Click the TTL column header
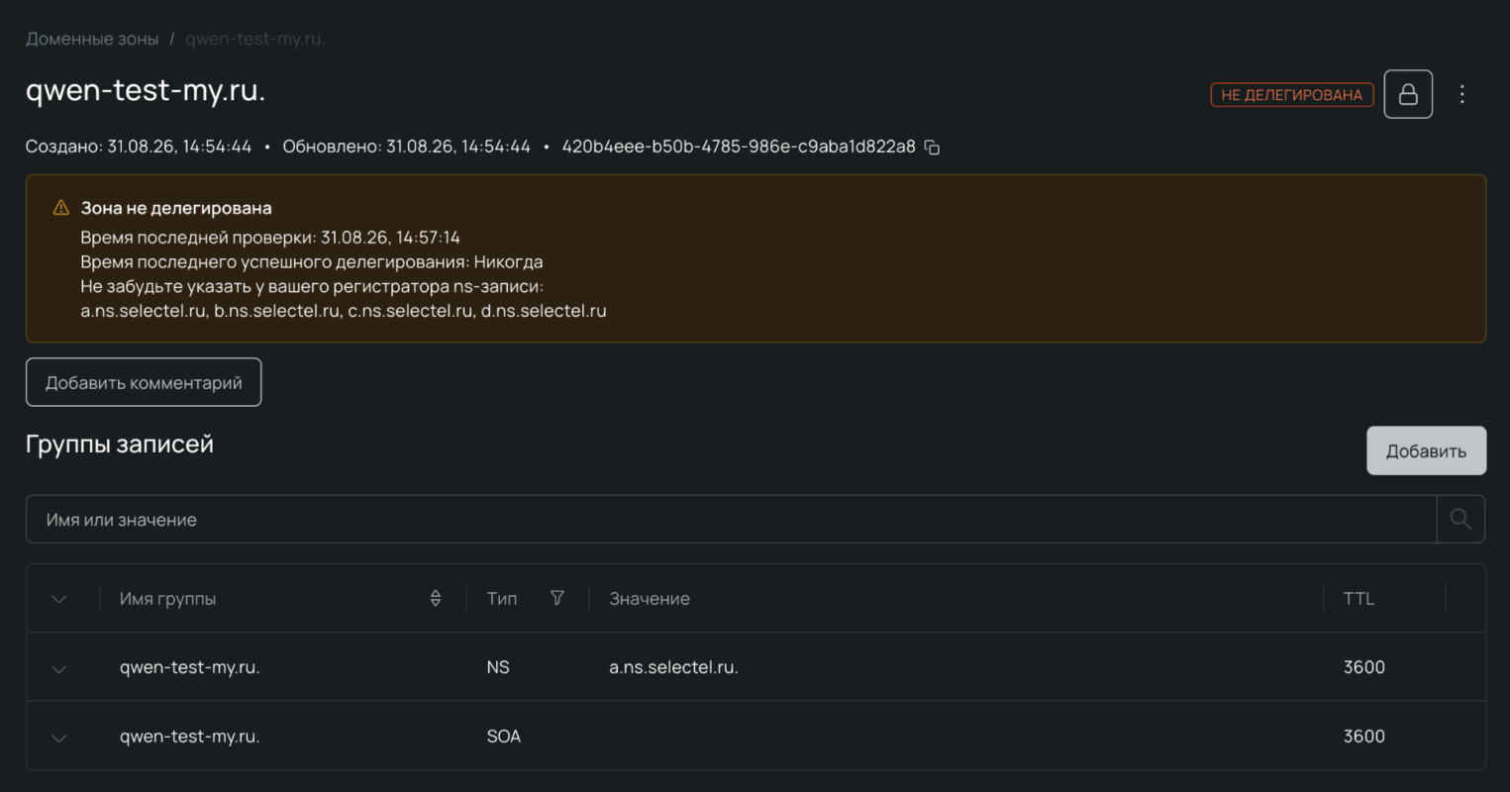The image size is (1510, 792). pyautogui.click(x=1359, y=598)
